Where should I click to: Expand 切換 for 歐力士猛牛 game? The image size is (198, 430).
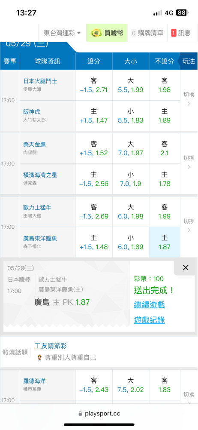tap(189, 225)
